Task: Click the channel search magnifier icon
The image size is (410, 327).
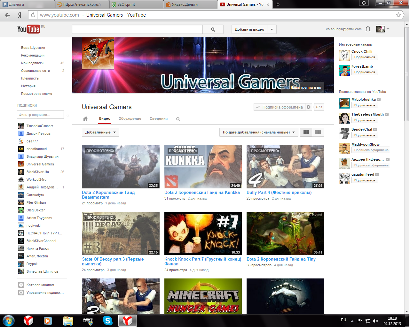Action: pyautogui.click(x=178, y=119)
